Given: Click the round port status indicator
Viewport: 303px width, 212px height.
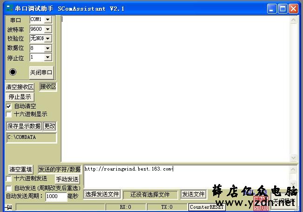Looking at the screenshot, I should coord(13,72).
